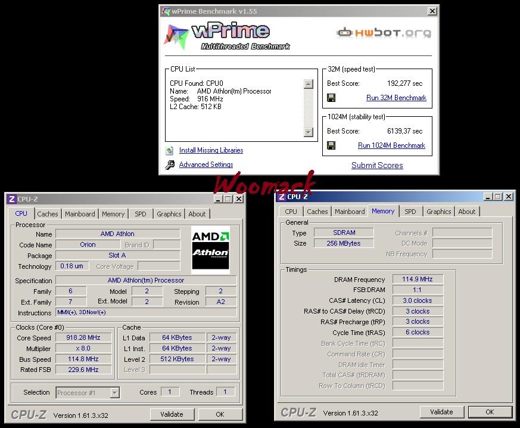Click the Package field Slot A
520x428 pixels.
pyautogui.click(x=117, y=255)
